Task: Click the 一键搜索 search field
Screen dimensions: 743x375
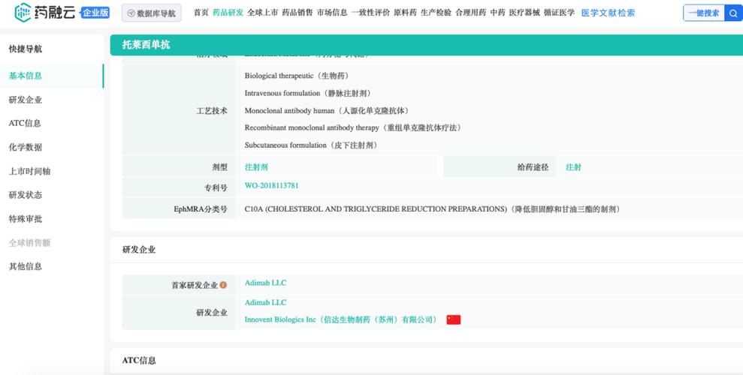Action: 704,13
